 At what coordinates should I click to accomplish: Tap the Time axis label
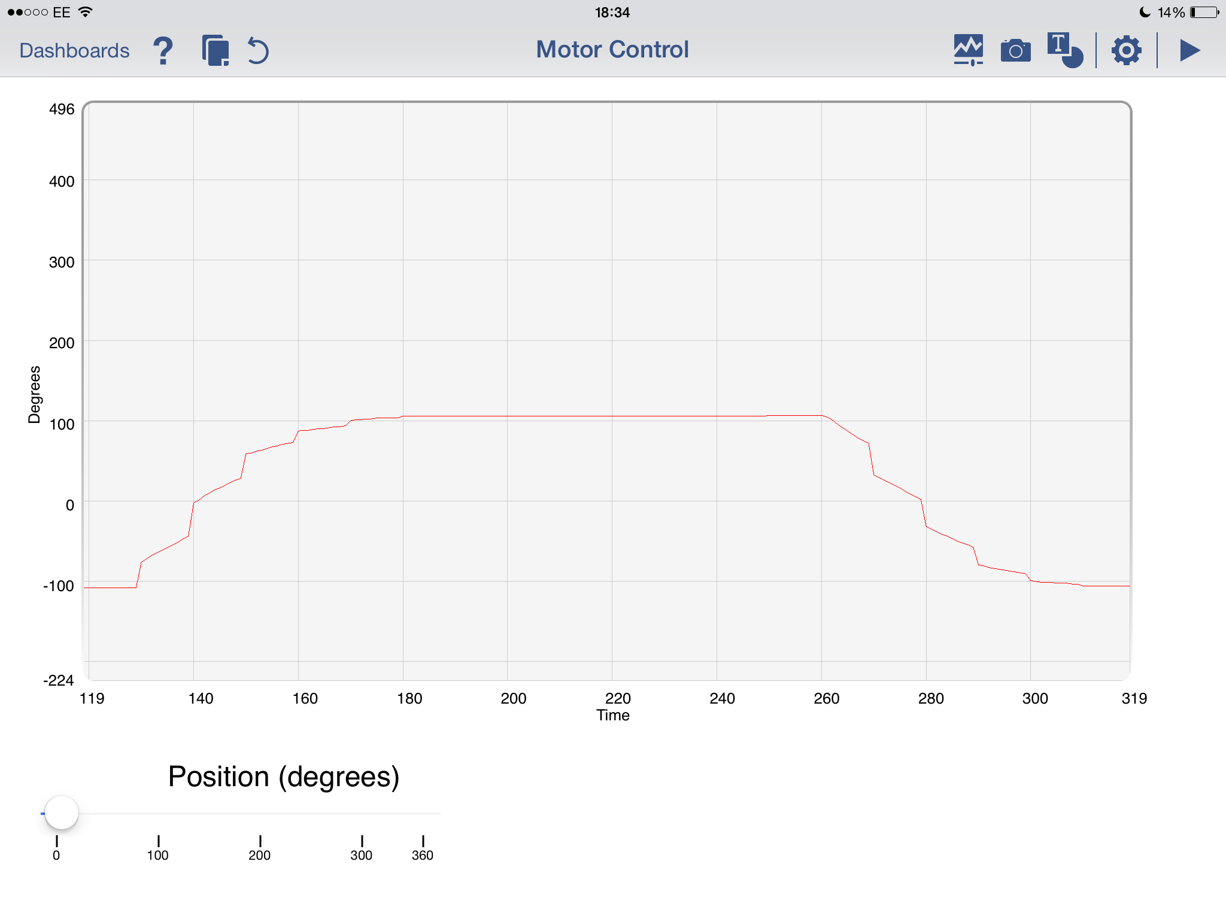coord(613,715)
